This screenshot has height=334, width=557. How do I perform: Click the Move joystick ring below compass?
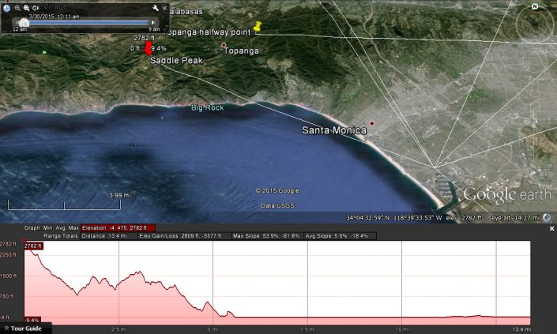[535, 61]
